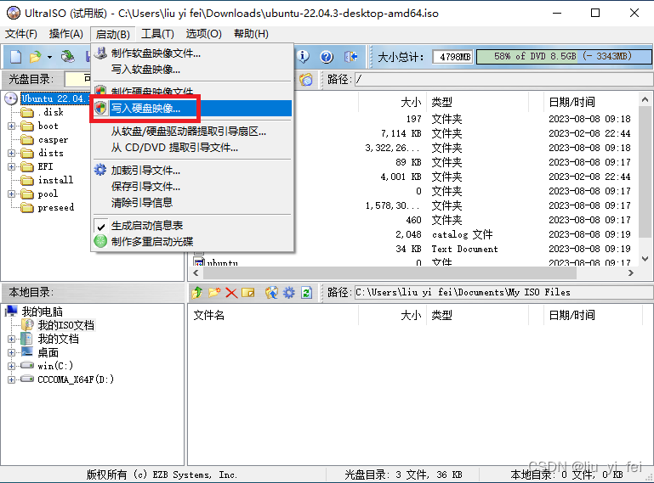Click the Add files to image icon
Image resolution: width=654 pixels, height=483 pixels.
click(271, 292)
